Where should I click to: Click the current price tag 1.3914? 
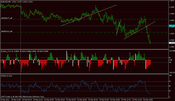click(x=172, y=43)
